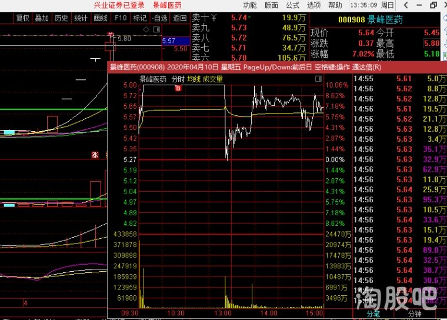This screenshot has height=320, width=447.
Task: Open the 选项 menu
Action: click(314, 5)
